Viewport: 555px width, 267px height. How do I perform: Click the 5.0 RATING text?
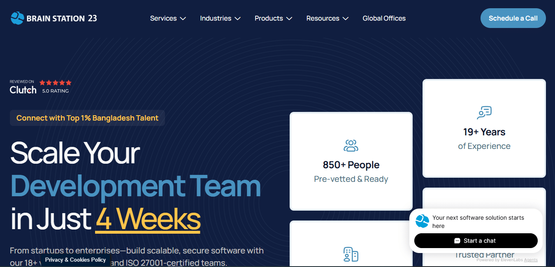56,91
